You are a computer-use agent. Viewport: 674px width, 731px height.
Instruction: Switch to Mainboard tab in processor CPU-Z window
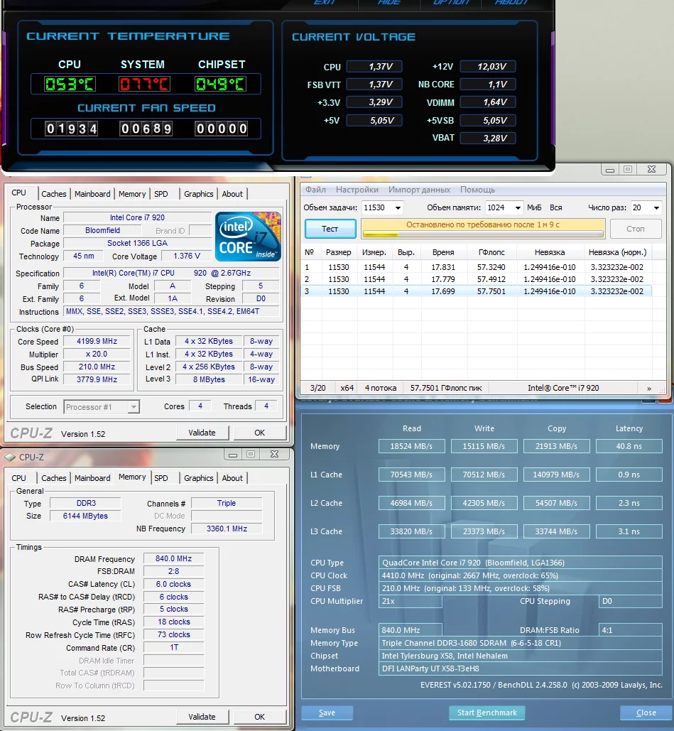point(92,194)
